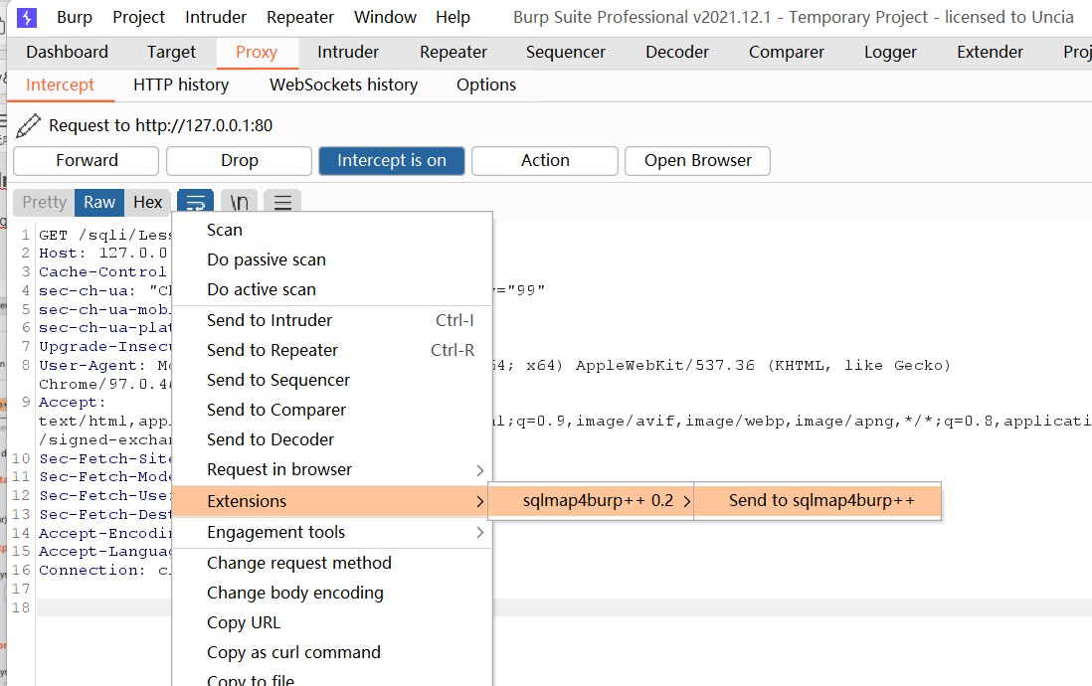Image resolution: width=1092 pixels, height=686 pixels.
Task: Click the Accept: header line
Action: point(72,403)
